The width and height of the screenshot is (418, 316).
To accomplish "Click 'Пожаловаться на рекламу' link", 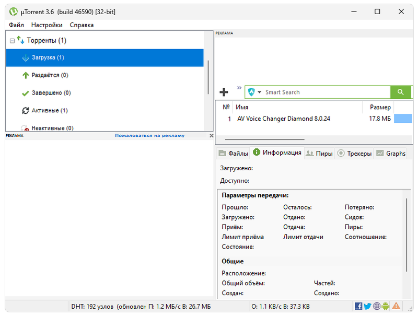I will [x=149, y=135].
